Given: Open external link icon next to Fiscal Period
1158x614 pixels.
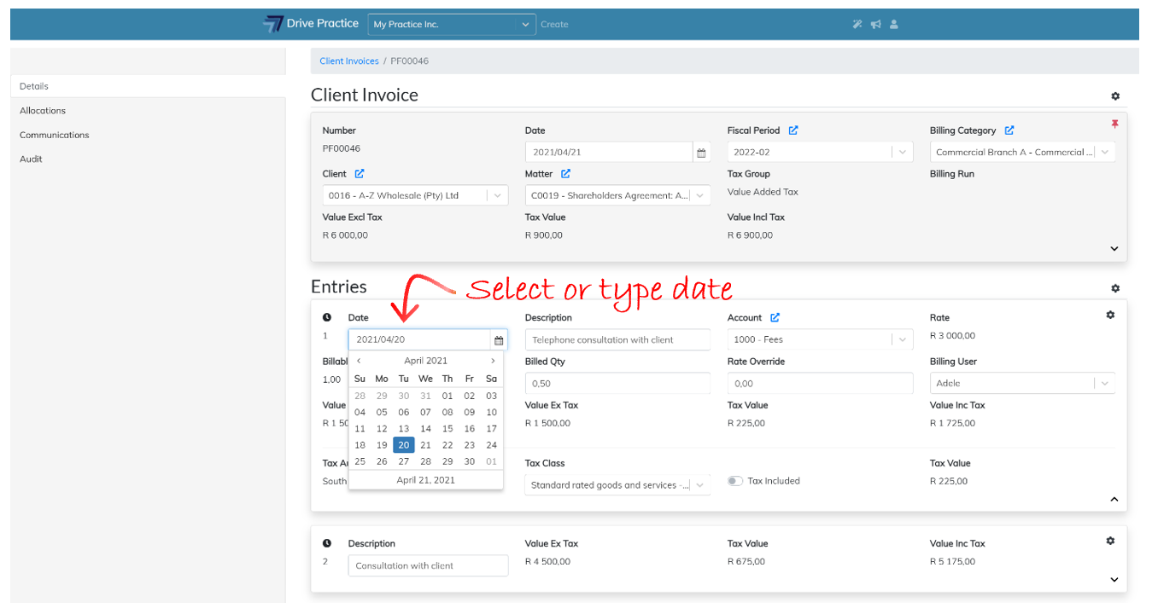Looking at the screenshot, I should (793, 130).
